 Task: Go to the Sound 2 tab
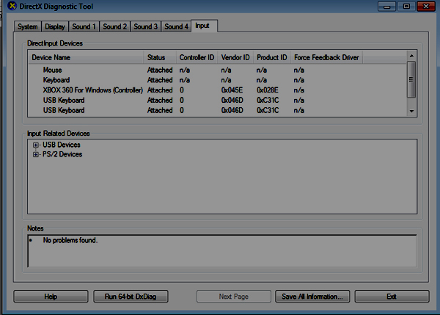coord(115,26)
